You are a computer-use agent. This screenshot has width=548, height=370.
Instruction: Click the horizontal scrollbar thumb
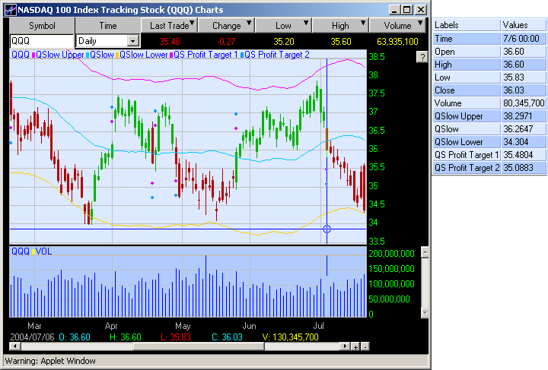tap(199, 346)
